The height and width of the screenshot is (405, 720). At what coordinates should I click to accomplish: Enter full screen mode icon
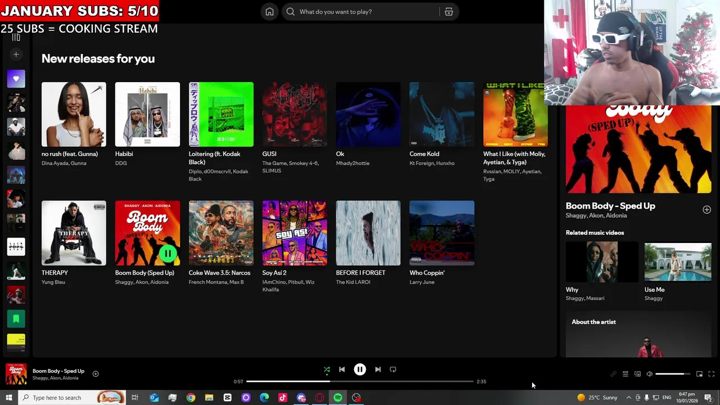[x=711, y=374]
